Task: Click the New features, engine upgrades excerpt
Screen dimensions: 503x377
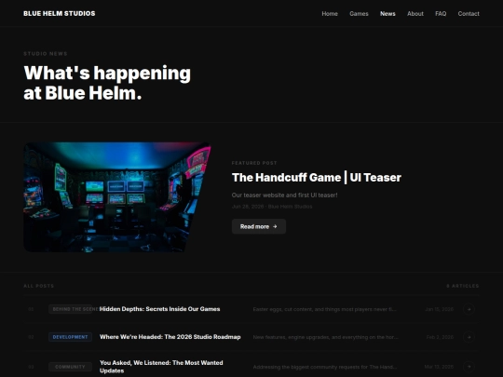Action: point(325,337)
